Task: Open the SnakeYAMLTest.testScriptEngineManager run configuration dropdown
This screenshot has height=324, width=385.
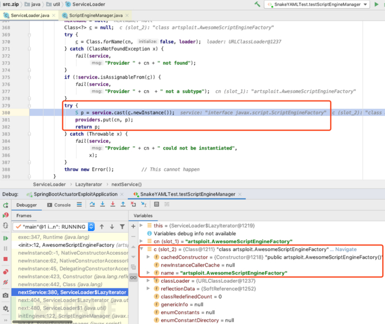Action: pos(317,4)
